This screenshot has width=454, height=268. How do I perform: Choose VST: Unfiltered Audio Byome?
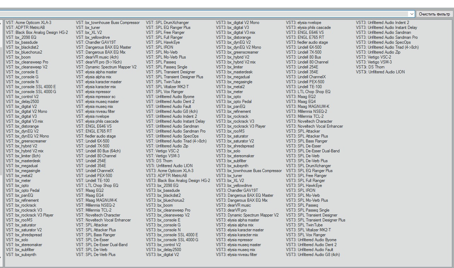(170, 97)
